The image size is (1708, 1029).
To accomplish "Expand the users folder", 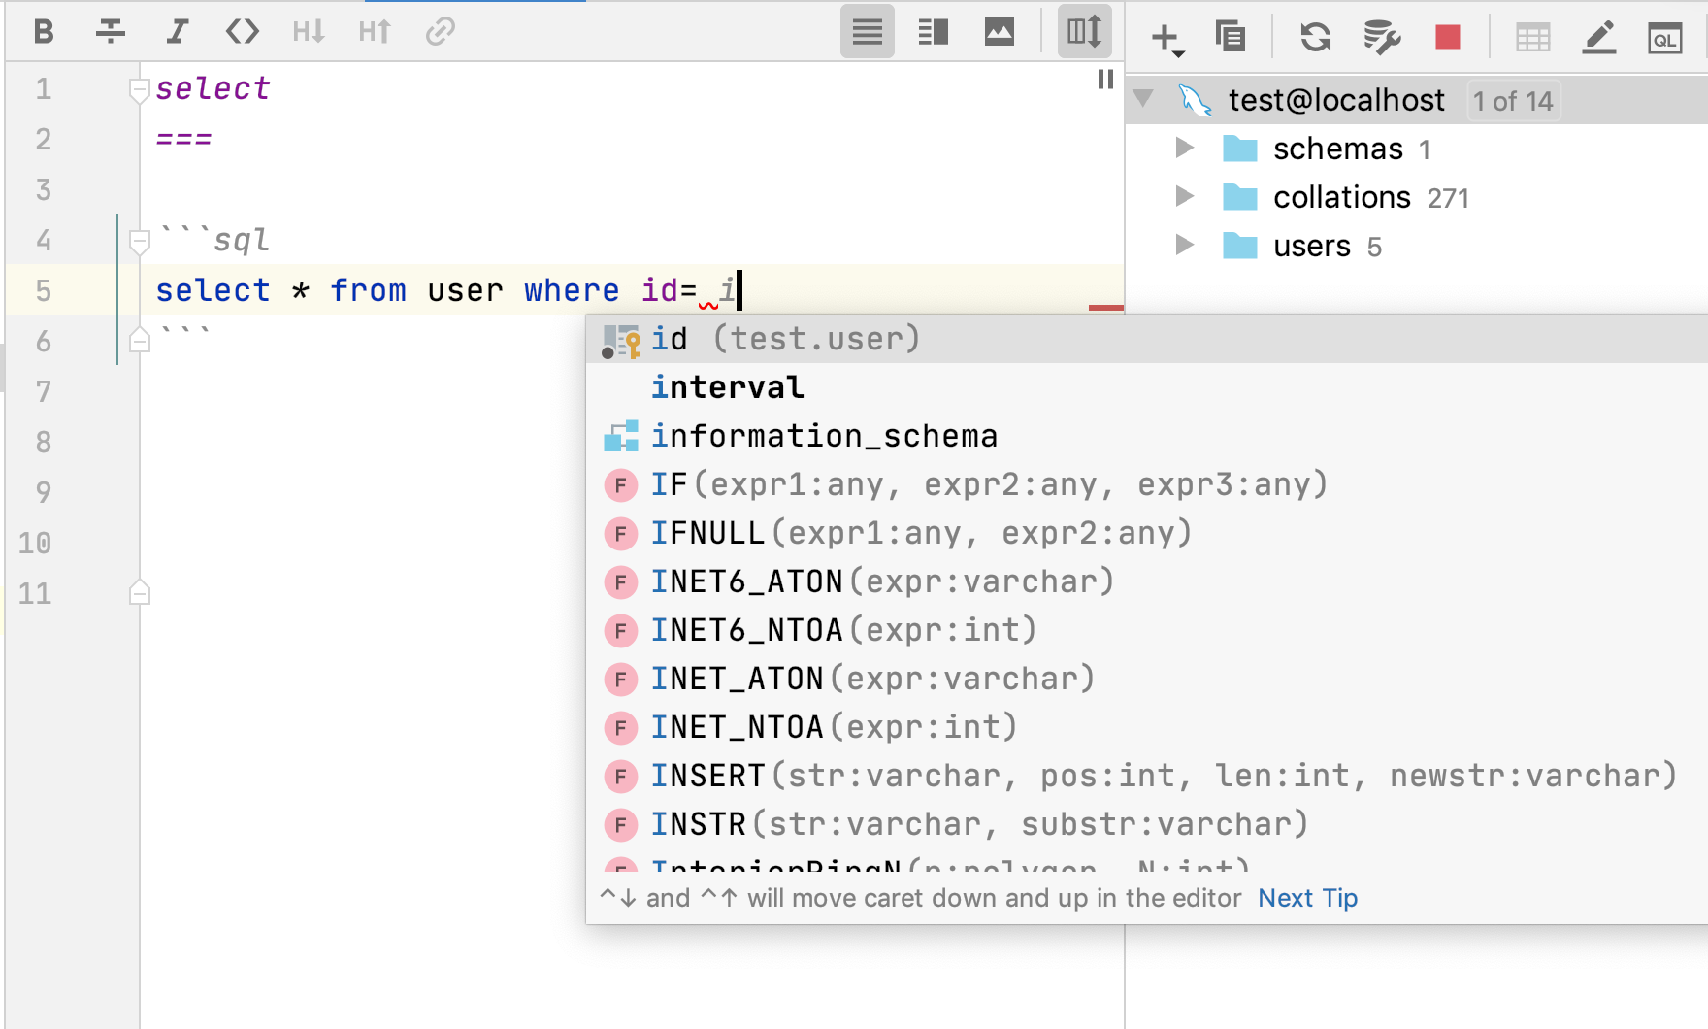I will pos(1184,245).
